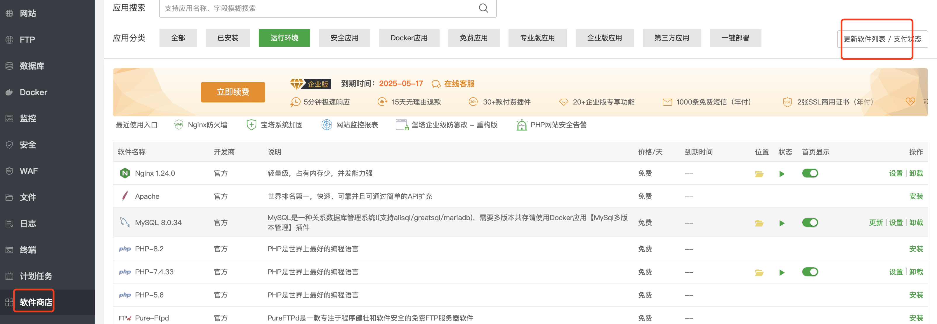Open the Nginx 1.24.0 folder location icon
The width and height of the screenshot is (937, 324).
point(759,174)
